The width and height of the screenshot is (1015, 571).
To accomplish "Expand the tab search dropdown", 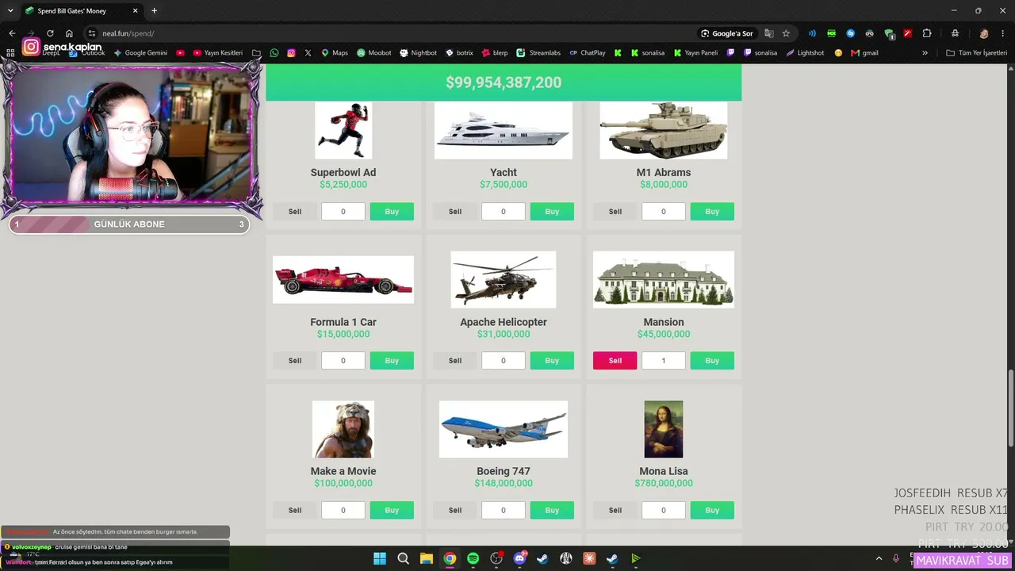I will click(x=10, y=11).
